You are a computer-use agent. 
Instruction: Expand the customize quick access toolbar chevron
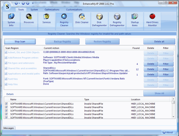pyautogui.click(x=33, y=3)
